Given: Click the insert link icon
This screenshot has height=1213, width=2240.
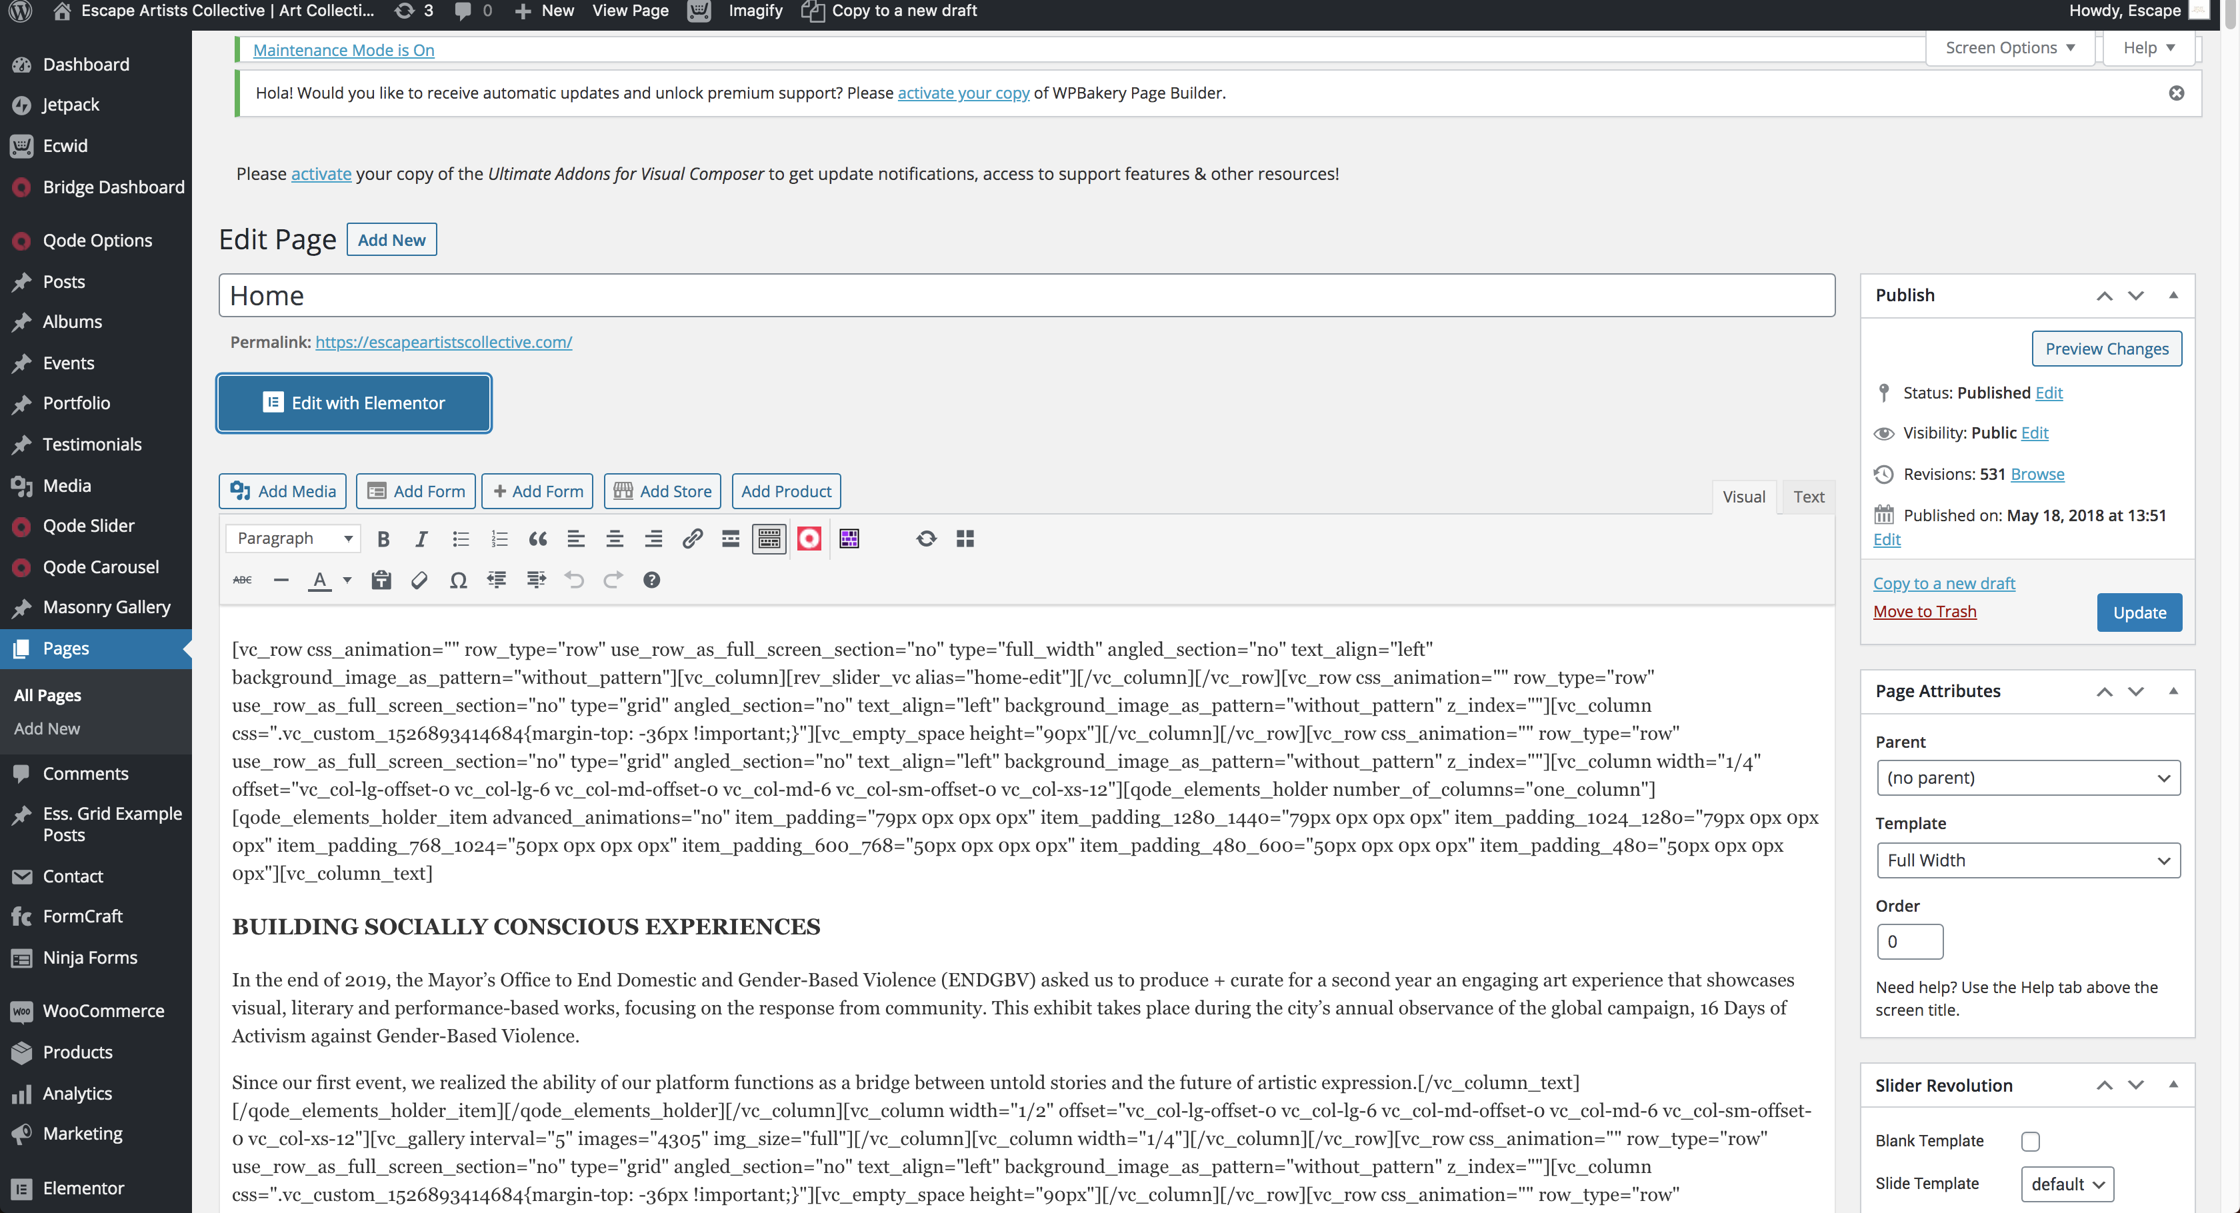Looking at the screenshot, I should coord(692,539).
